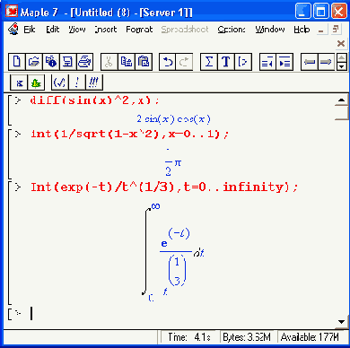Print the worksheet using printer icon
The width and height of the screenshot is (350, 348).
point(85,62)
